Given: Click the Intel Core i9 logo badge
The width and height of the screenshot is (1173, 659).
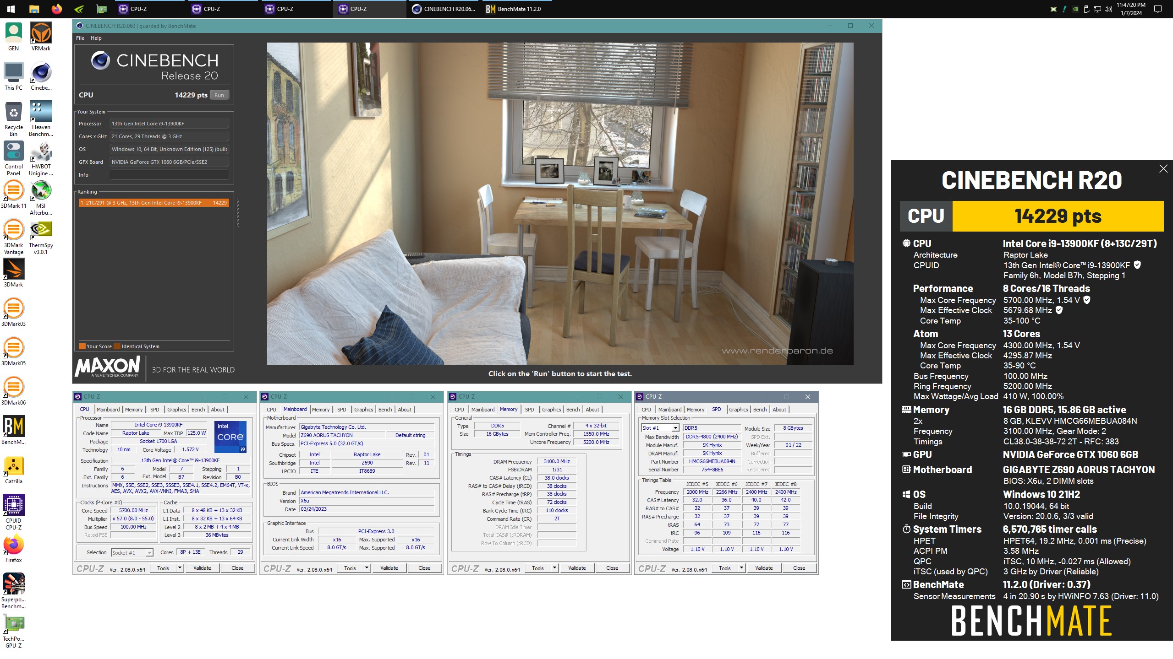Looking at the screenshot, I should click(x=230, y=437).
